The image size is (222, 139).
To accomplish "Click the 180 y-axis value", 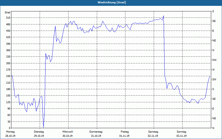I will pos(8,89).
